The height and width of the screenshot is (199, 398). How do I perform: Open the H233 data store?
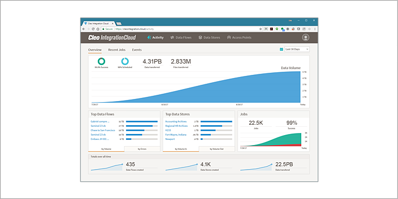coord(168,130)
